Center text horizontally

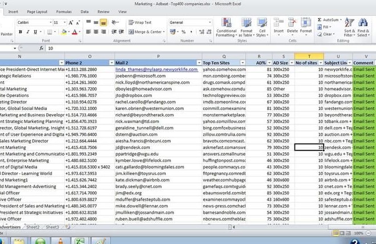(x=96, y=32)
